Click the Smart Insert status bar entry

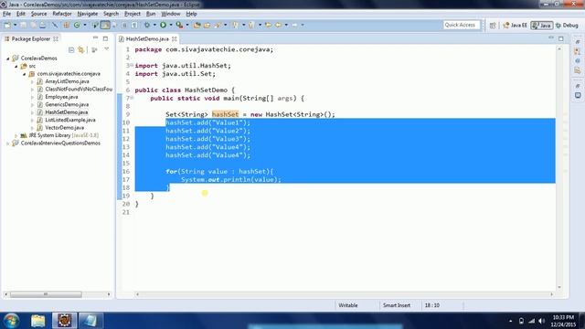click(x=396, y=305)
